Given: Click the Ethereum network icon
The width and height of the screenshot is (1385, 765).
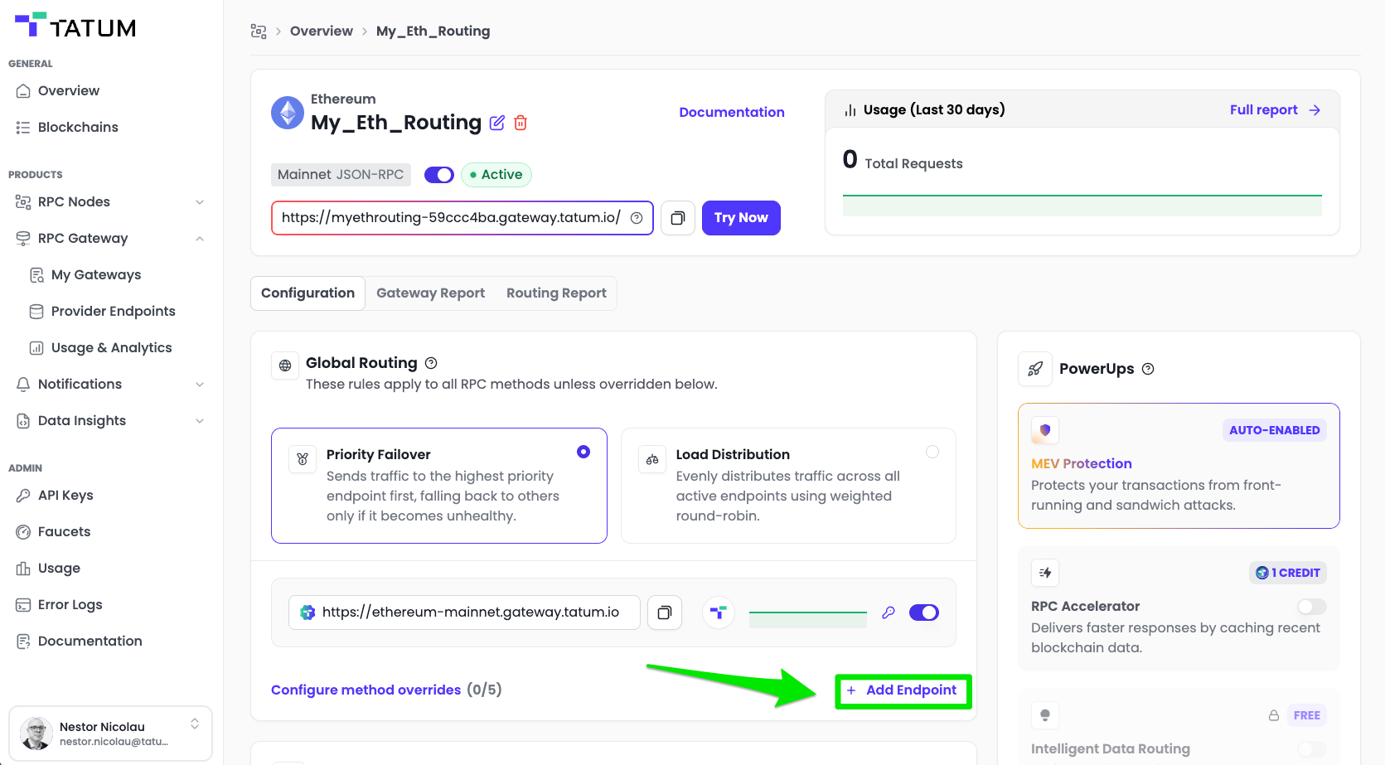Looking at the screenshot, I should (288, 113).
